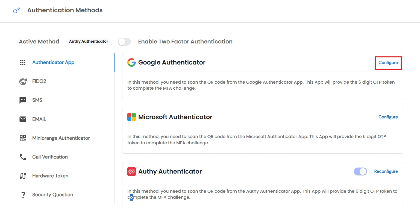
Task: Select the SMS method tab
Action: [x=37, y=100]
